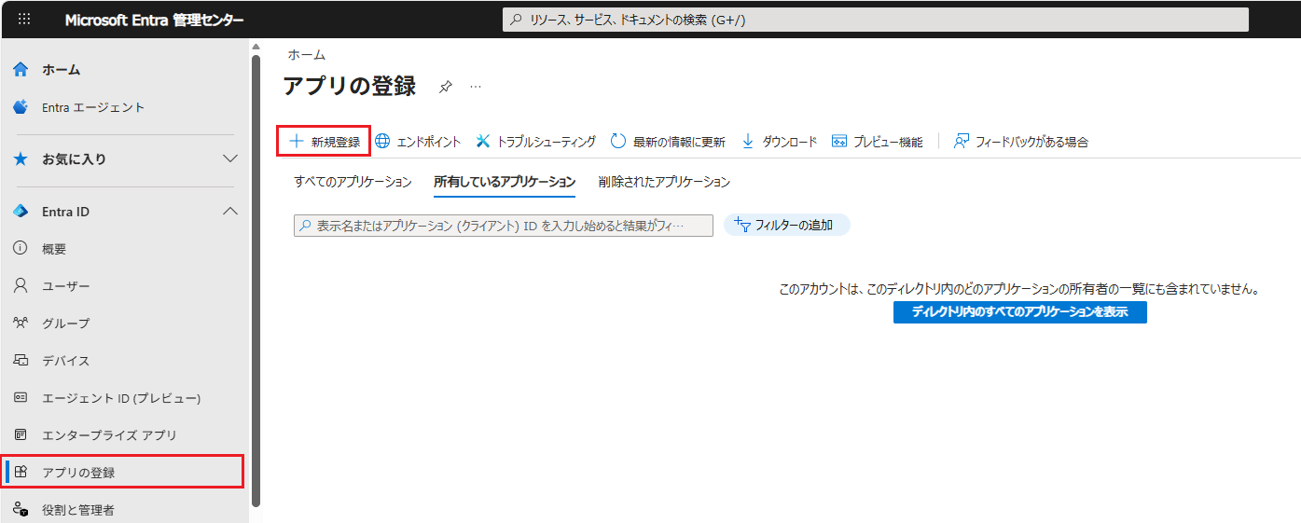Image resolution: width=1301 pixels, height=523 pixels.
Task: Click プレビュー機能 toolbar text
Action: [x=888, y=142]
